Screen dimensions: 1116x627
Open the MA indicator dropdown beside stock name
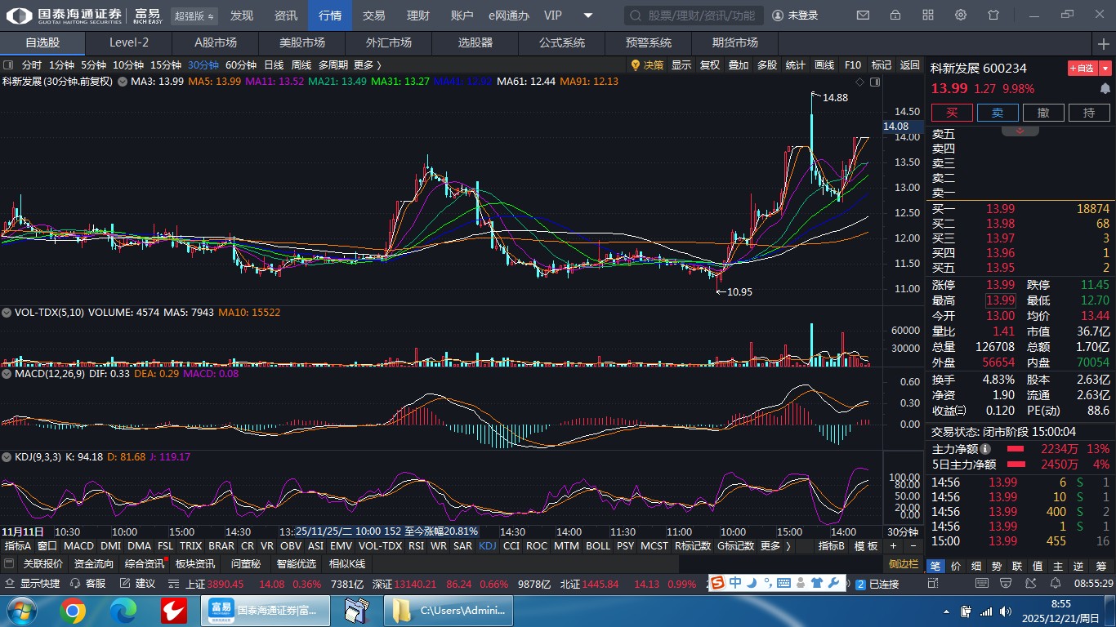pos(123,82)
